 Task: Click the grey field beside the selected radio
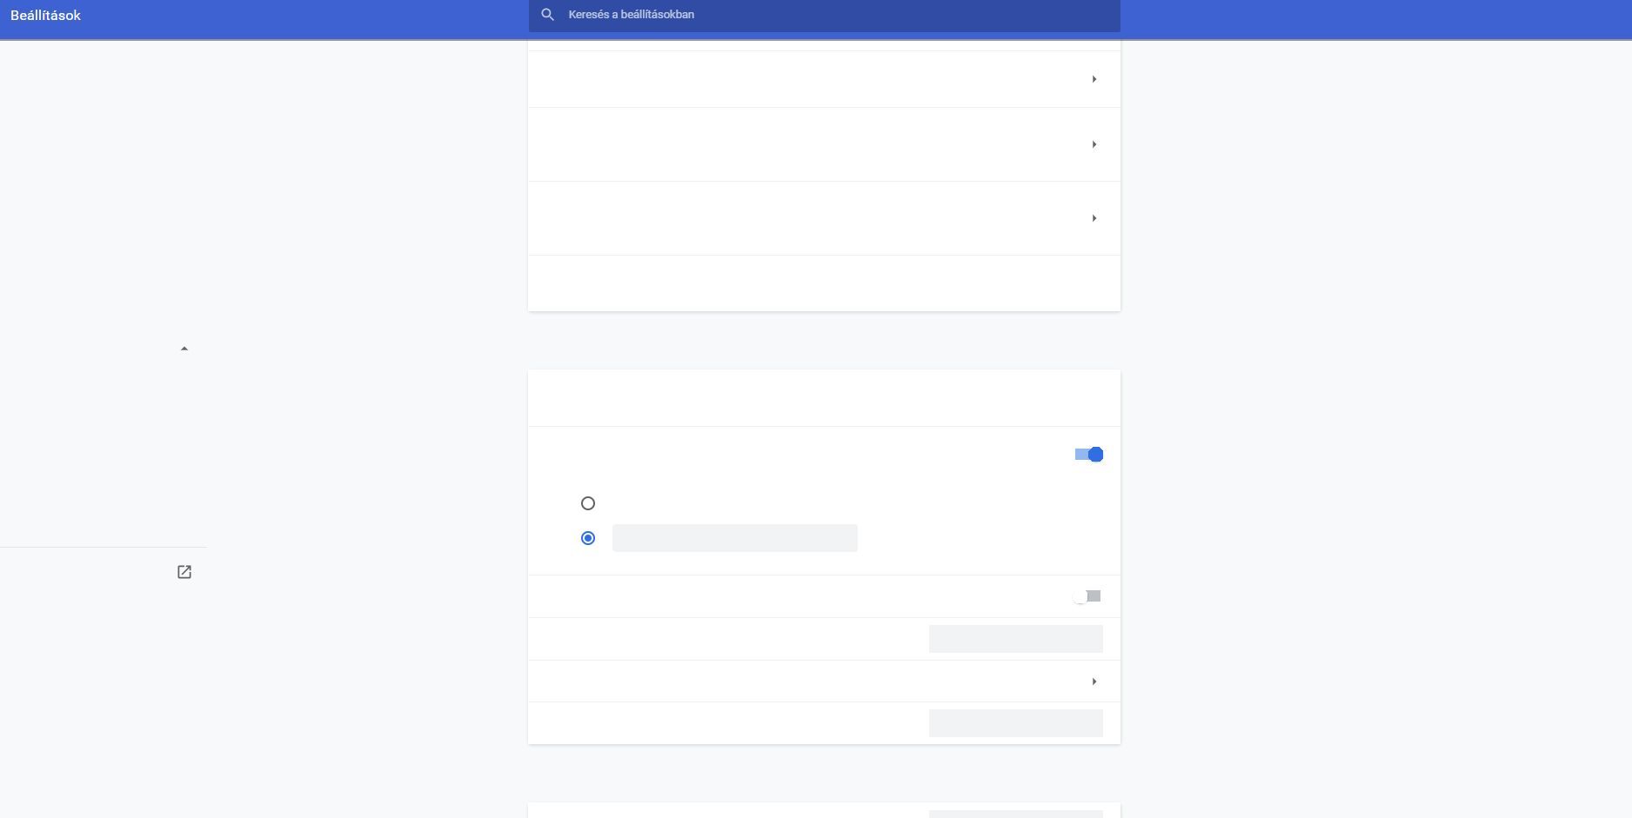click(735, 538)
